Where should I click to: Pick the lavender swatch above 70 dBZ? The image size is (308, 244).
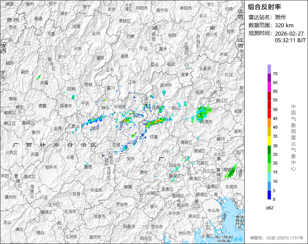coord(269,69)
